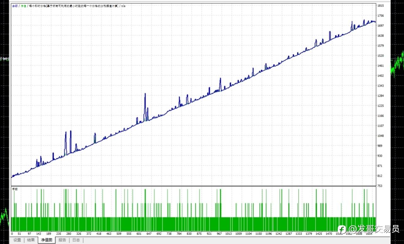This screenshot has width=404, height=244.
Task: Click the divider between equity and lots panels
Action: pyautogui.click(x=193, y=187)
